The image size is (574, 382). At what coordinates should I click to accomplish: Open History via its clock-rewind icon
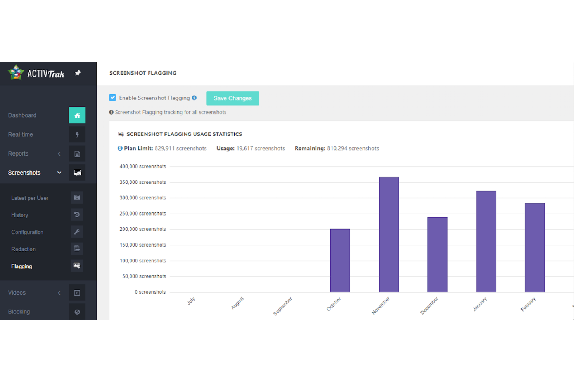[77, 214]
